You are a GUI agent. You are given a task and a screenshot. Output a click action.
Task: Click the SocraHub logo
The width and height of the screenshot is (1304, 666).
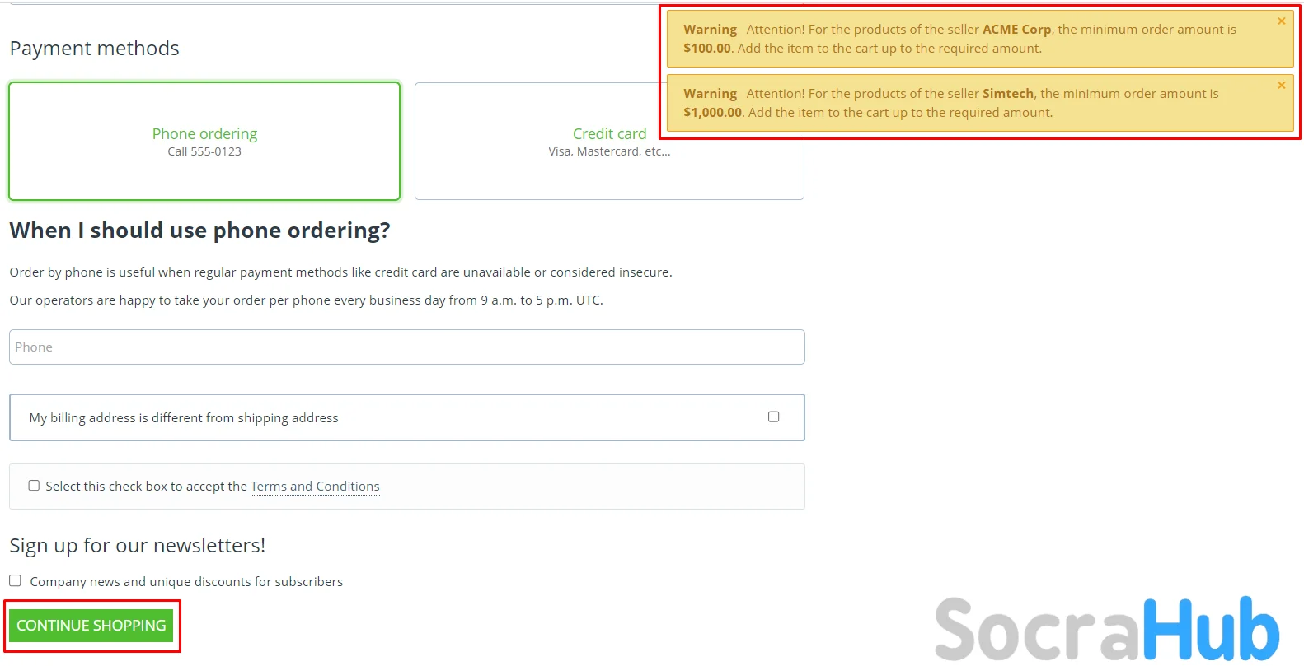point(1106,629)
